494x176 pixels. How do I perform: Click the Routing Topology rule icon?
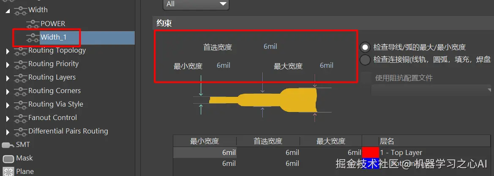20,51
